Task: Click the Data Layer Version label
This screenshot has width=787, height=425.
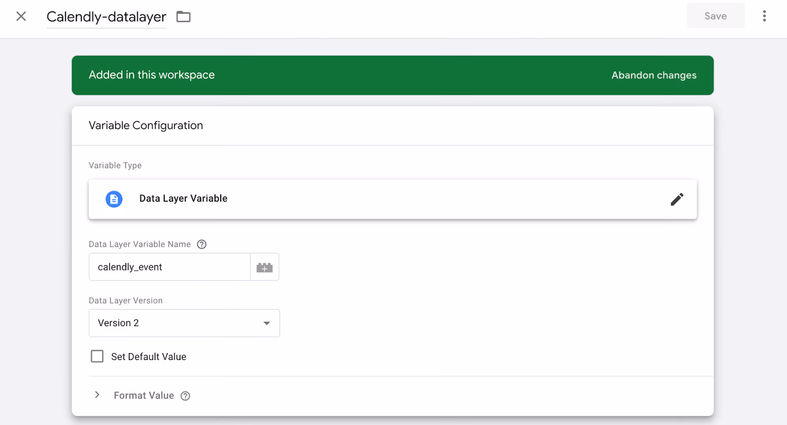Action: pyautogui.click(x=125, y=301)
